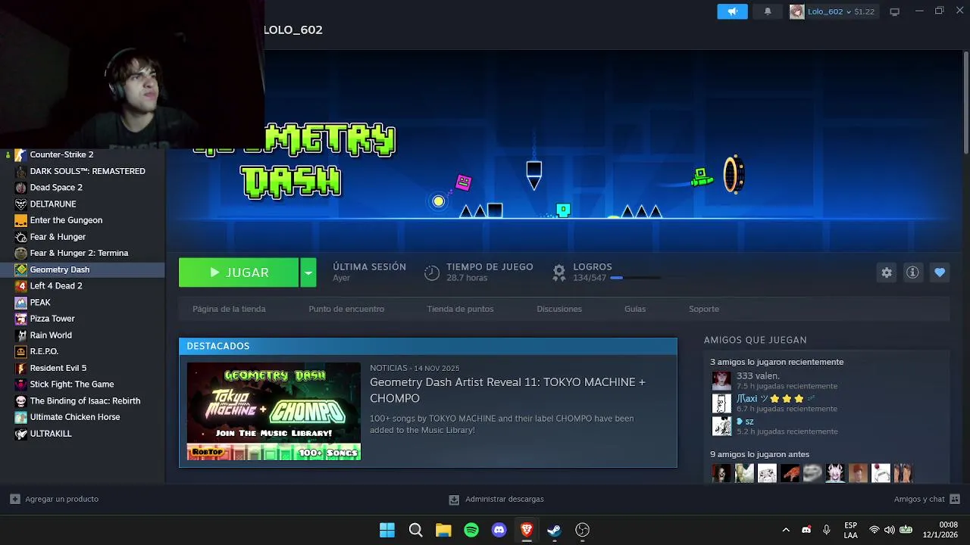Image resolution: width=970 pixels, height=545 pixels.
Task: Open Friends and chat icon
Action: [x=955, y=499]
